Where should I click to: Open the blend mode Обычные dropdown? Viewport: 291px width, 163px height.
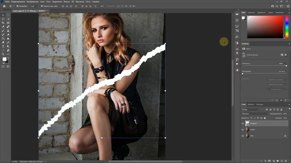pyautogui.click(x=255, y=114)
